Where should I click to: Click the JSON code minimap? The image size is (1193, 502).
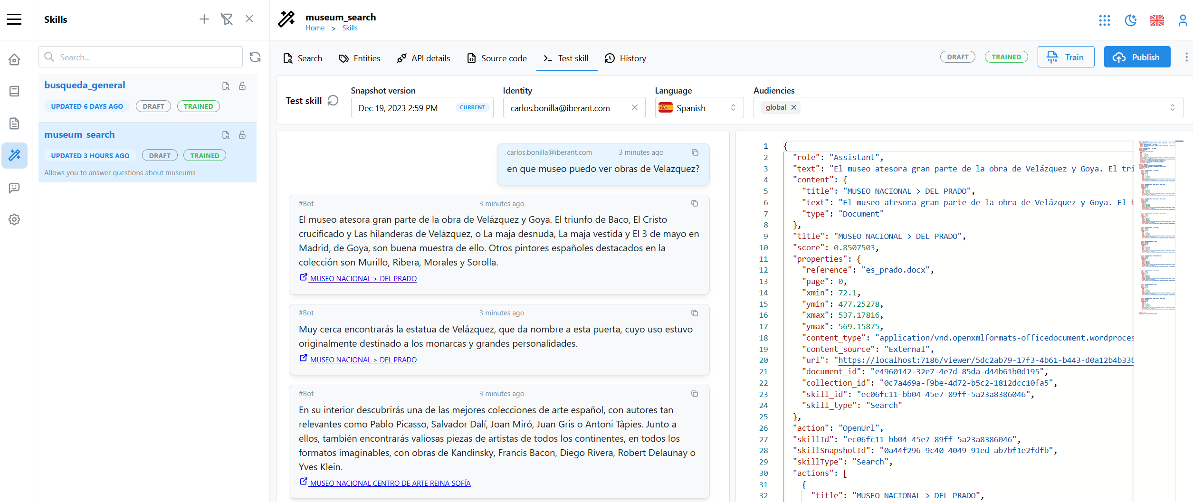click(x=1156, y=228)
